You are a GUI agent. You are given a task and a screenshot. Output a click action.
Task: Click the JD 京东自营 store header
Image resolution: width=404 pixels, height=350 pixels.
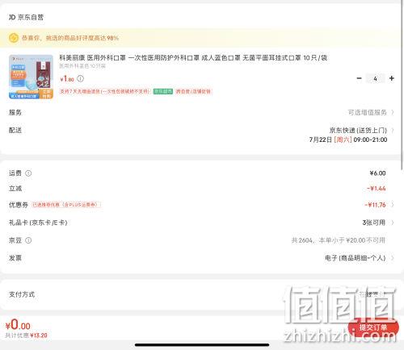tap(26, 17)
